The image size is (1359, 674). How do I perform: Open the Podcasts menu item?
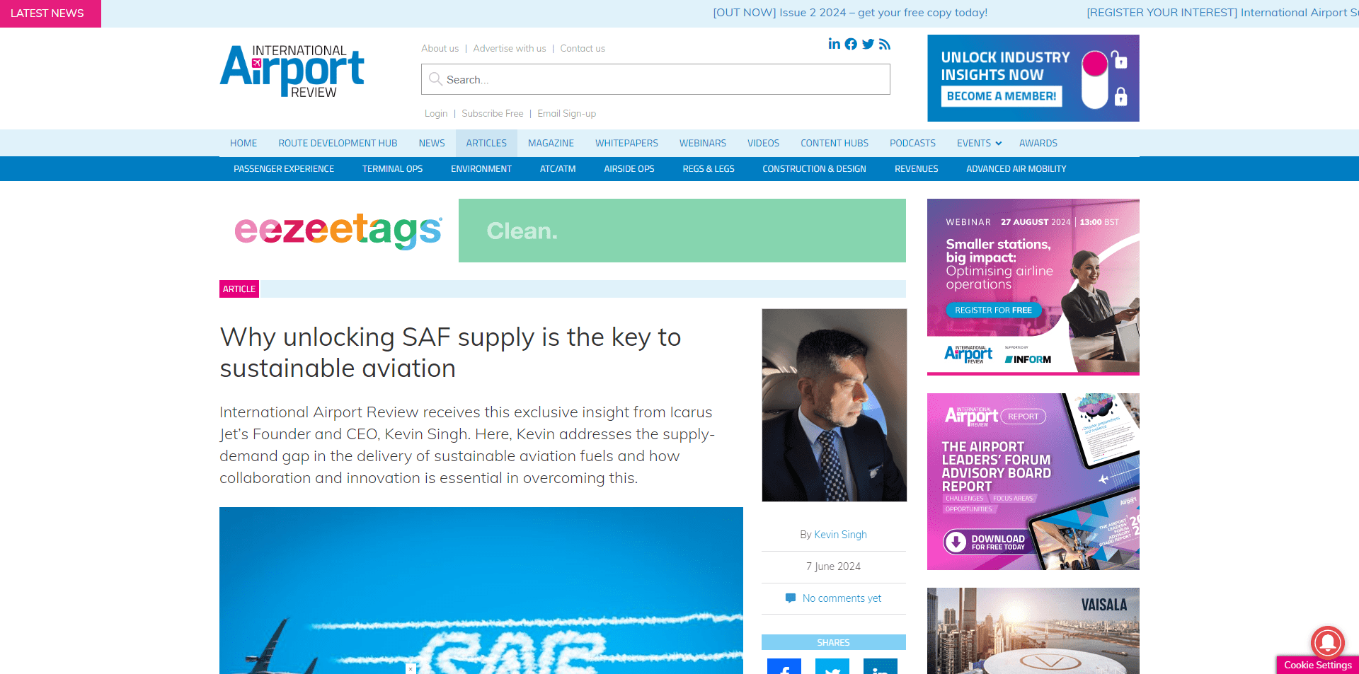[x=912, y=143]
